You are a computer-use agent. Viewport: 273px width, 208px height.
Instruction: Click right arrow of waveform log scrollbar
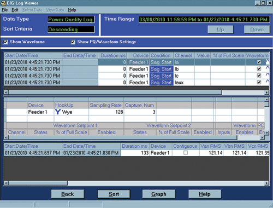coord(266,183)
